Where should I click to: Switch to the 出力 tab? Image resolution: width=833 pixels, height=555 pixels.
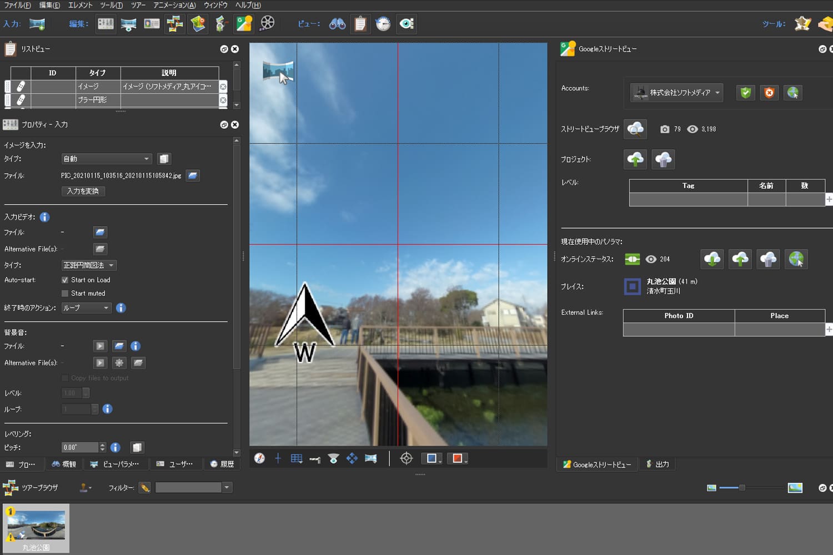(x=658, y=464)
